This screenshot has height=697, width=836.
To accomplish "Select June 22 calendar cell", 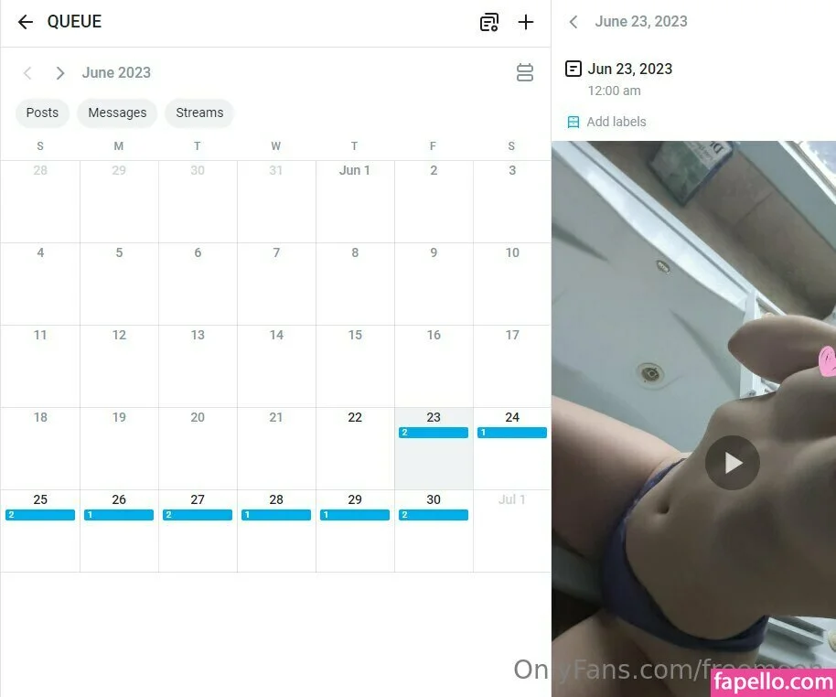I will pyautogui.click(x=355, y=448).
